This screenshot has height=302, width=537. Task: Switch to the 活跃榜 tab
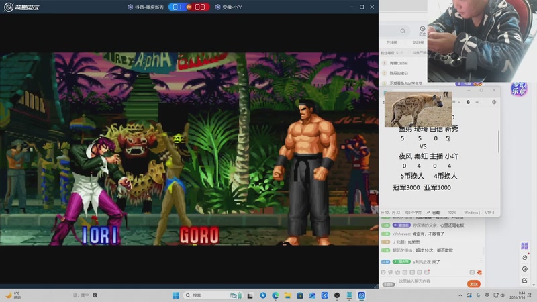418,42
